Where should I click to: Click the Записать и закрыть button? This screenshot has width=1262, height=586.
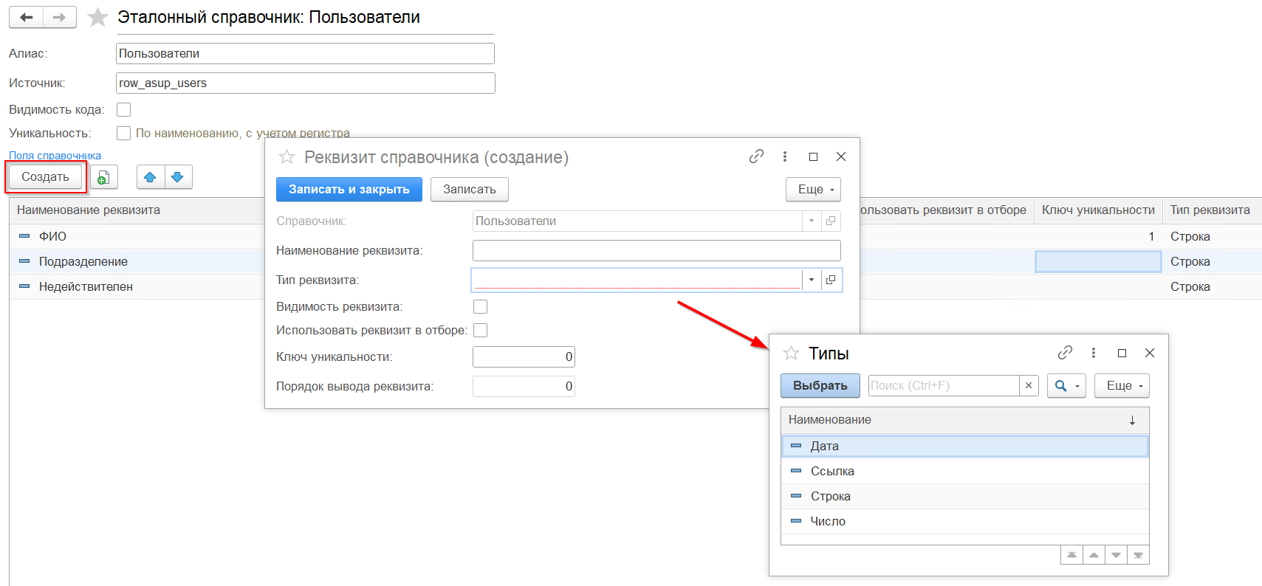(349, 190)
